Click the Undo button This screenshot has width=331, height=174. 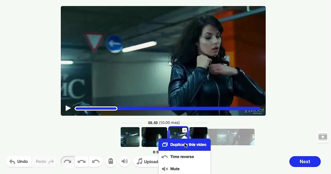pos(19,162)
